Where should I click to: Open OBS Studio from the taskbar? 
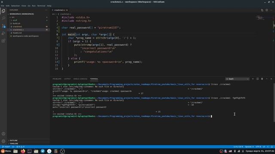click(62, 151)
